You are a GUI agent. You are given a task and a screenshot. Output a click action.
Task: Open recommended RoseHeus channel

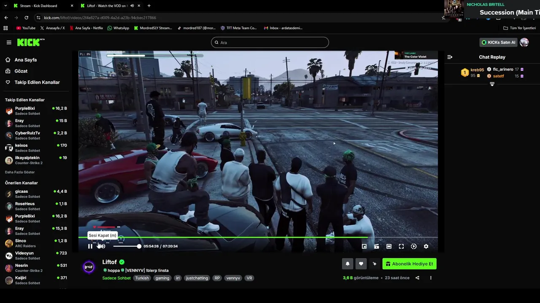(36, 206)
